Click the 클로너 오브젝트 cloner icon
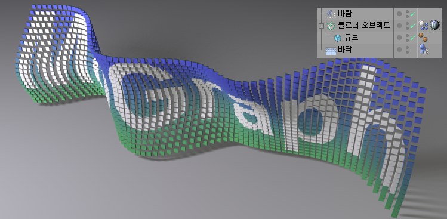 coord(331,26)
